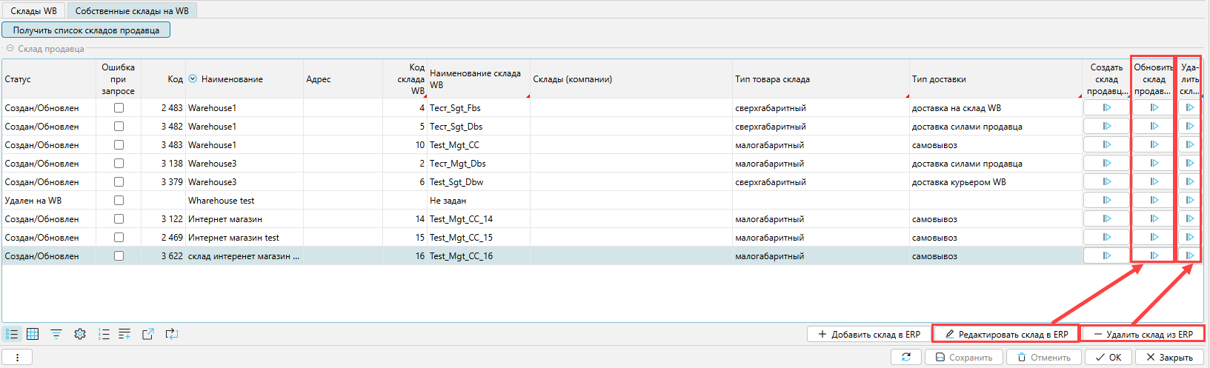The width and height of the screenshot is (1210, 368).
Task: Select the Не задан cell
Action: click(x=479, y=200)
